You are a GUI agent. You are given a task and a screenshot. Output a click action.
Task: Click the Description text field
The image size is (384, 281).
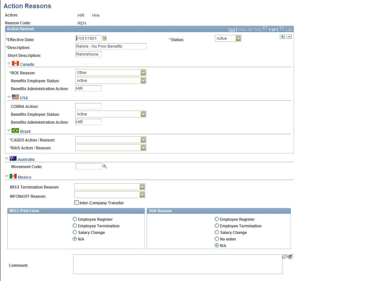point(111,46)
